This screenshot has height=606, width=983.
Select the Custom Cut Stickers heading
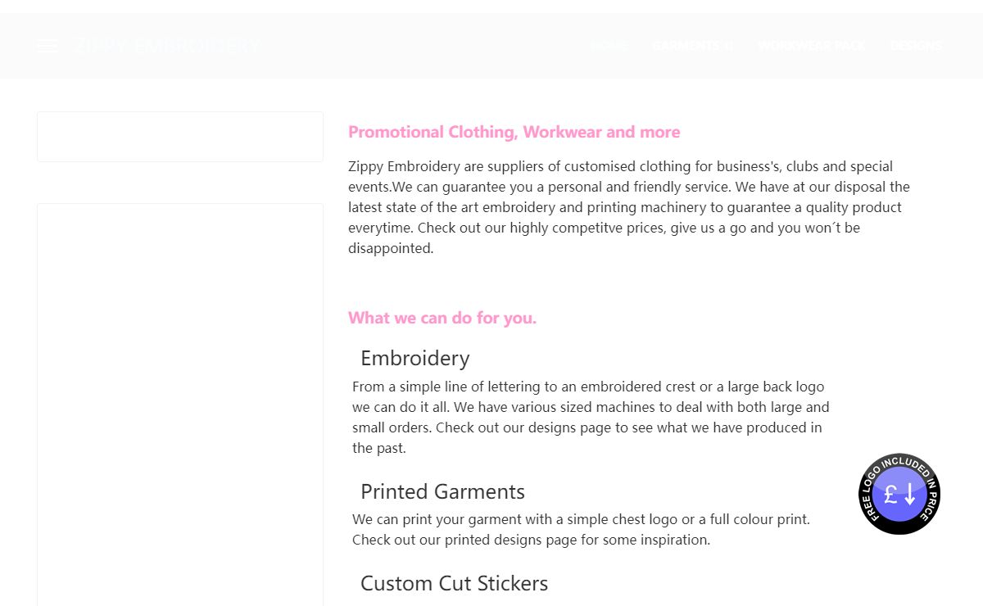coord(454,583)
